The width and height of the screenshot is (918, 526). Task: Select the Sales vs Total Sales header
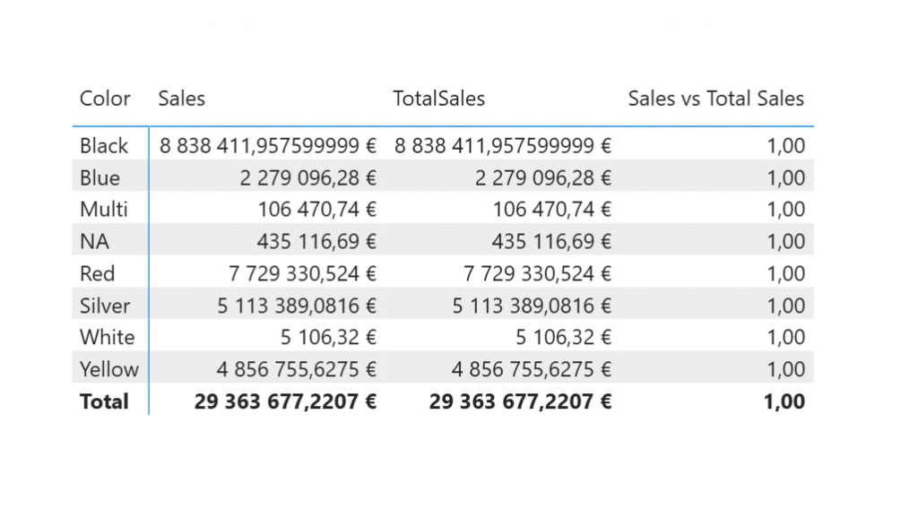click(x=715, y=99)
